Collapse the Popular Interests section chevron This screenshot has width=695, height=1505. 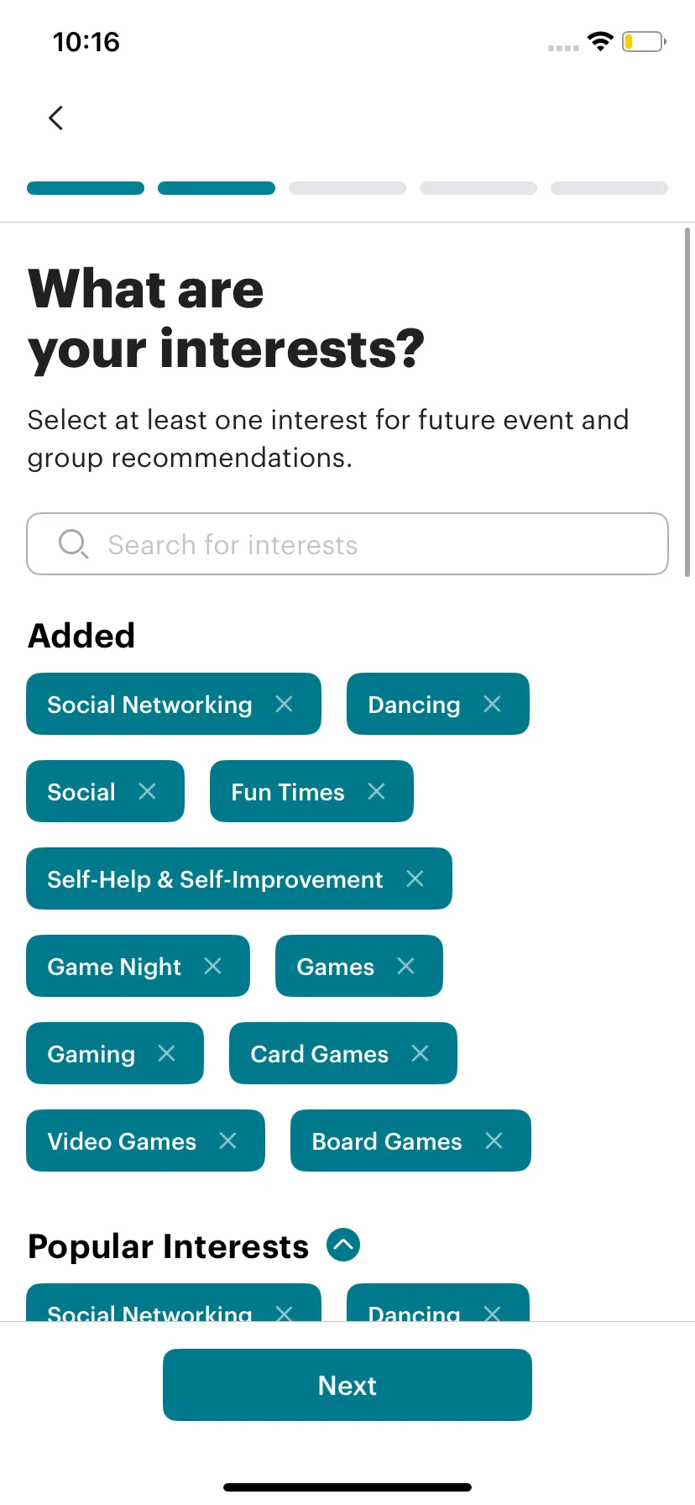(x=343, y=1245)
